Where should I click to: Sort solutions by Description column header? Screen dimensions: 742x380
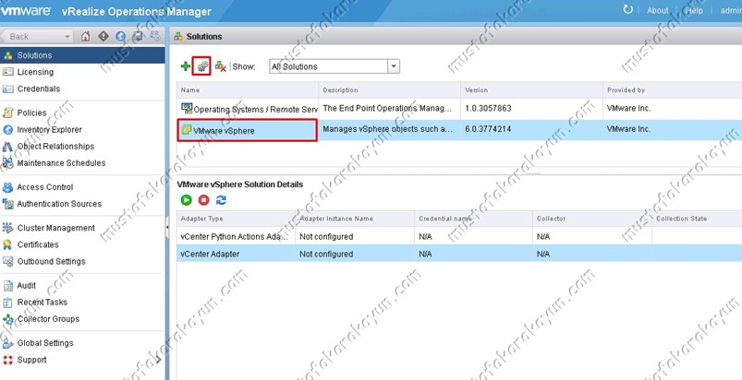coord(390,89)
